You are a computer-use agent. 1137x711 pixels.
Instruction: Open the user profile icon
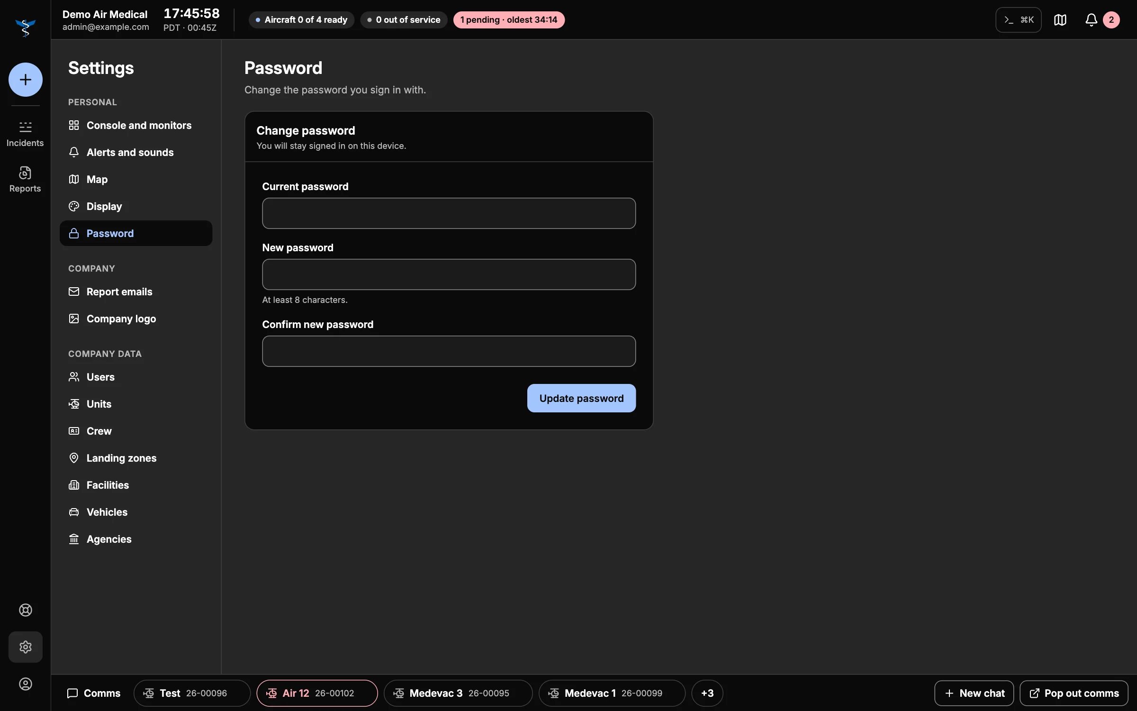(x=26, y=684)
